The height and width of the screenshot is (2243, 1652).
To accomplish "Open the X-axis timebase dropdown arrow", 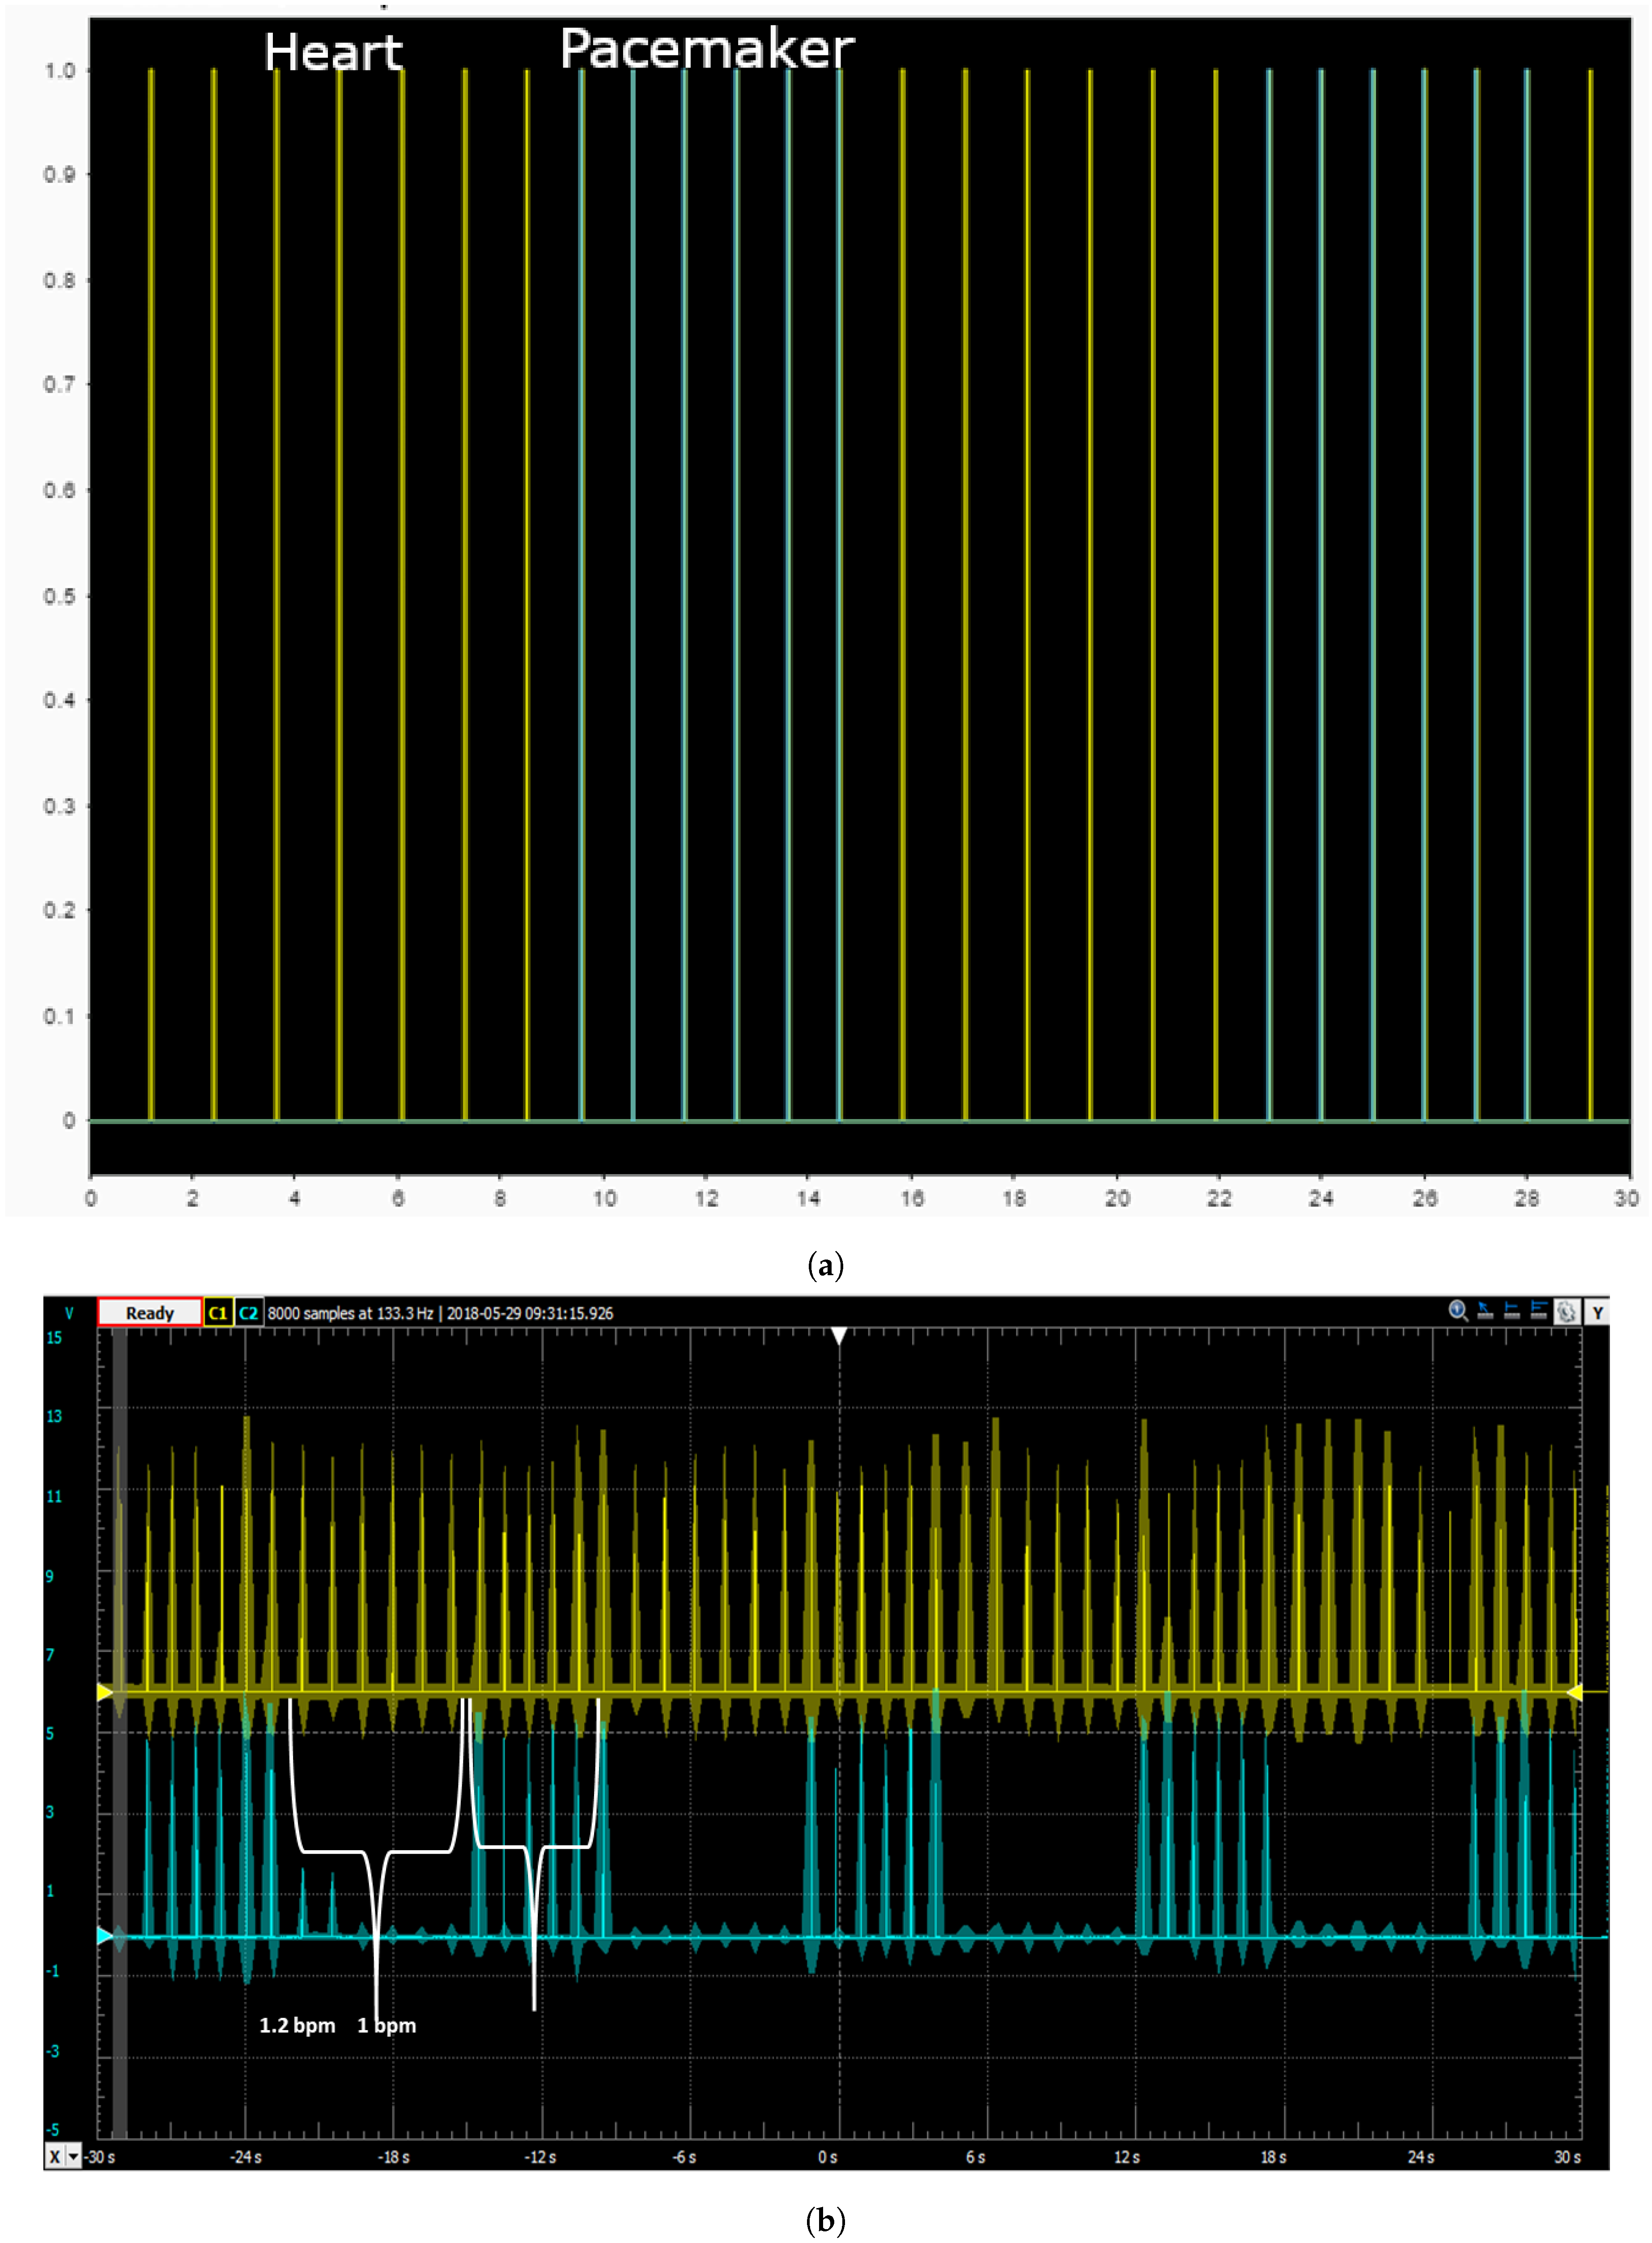I will tap(73, 2157).
